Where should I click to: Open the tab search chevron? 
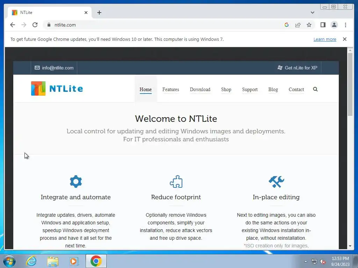click(313, 13)
